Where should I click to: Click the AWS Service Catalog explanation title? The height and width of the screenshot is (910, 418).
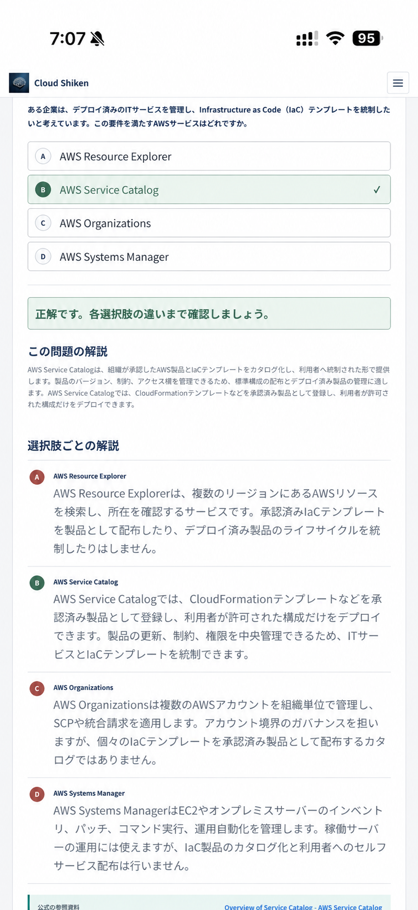[x=86, y=582]
